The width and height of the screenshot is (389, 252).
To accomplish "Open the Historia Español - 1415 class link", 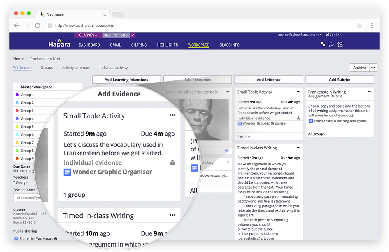I will pyautogui.click(x=30, y=214).
